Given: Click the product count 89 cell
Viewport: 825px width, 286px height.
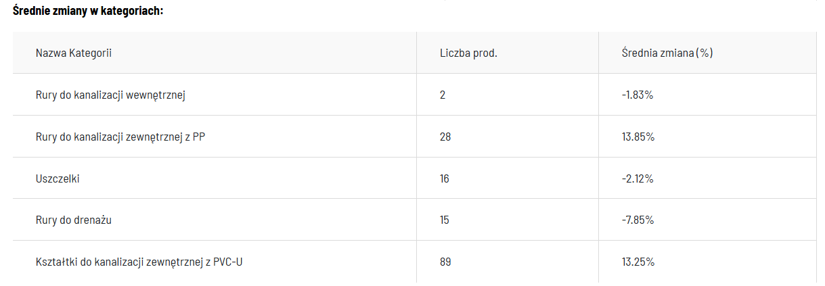Looking at the screenshot, I should (445, 262).
